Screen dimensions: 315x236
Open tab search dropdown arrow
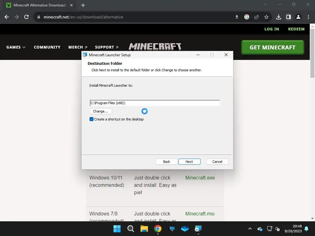[x=265, y=4]
